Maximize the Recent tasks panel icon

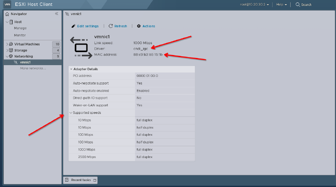tap(94, 180)
